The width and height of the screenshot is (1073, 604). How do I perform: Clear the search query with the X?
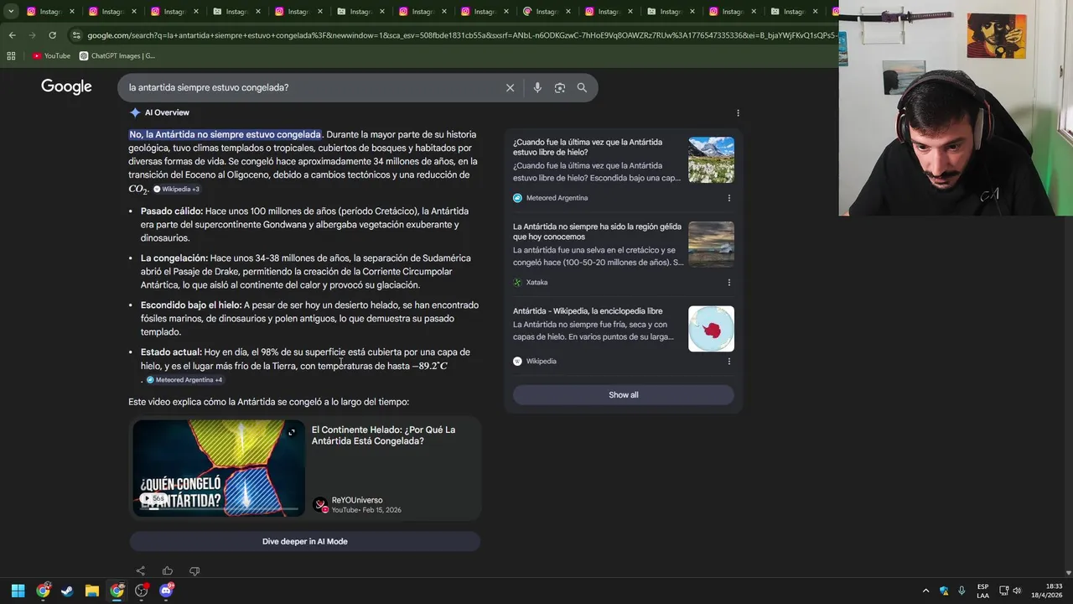pos(510,87)
